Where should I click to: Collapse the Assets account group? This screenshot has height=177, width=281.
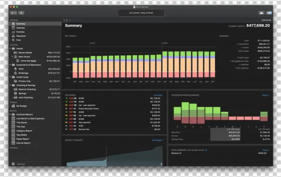[x=10, y=48]
